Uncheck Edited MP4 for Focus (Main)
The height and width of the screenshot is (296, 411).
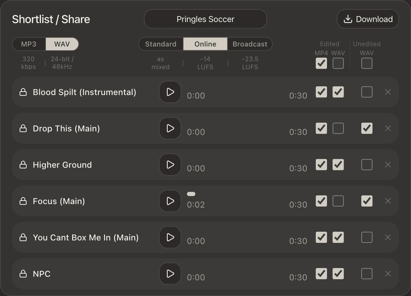pyautogui.click(x=321, y=201)
